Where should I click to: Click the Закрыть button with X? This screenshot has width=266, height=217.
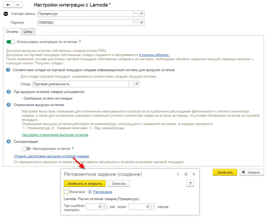pyautogui.click(x=252, y=172)
